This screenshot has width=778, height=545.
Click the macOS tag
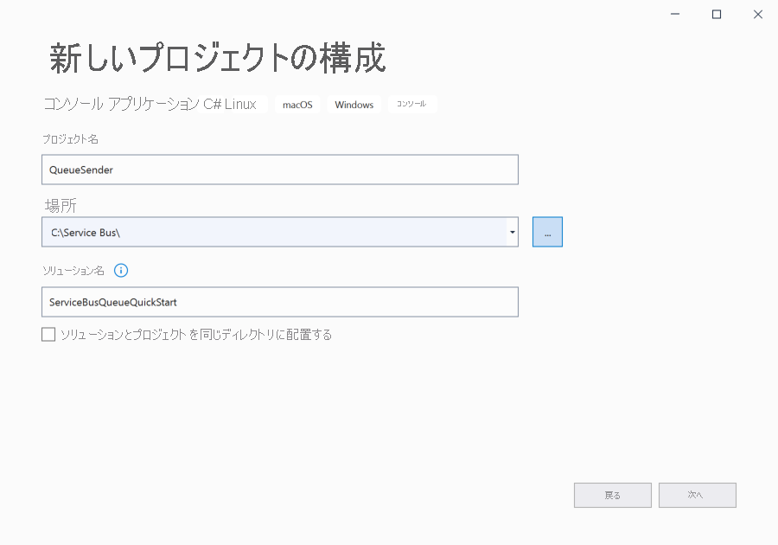(x=297, y=105)
